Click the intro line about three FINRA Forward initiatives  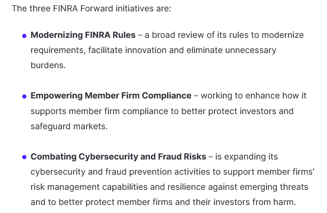91,9
